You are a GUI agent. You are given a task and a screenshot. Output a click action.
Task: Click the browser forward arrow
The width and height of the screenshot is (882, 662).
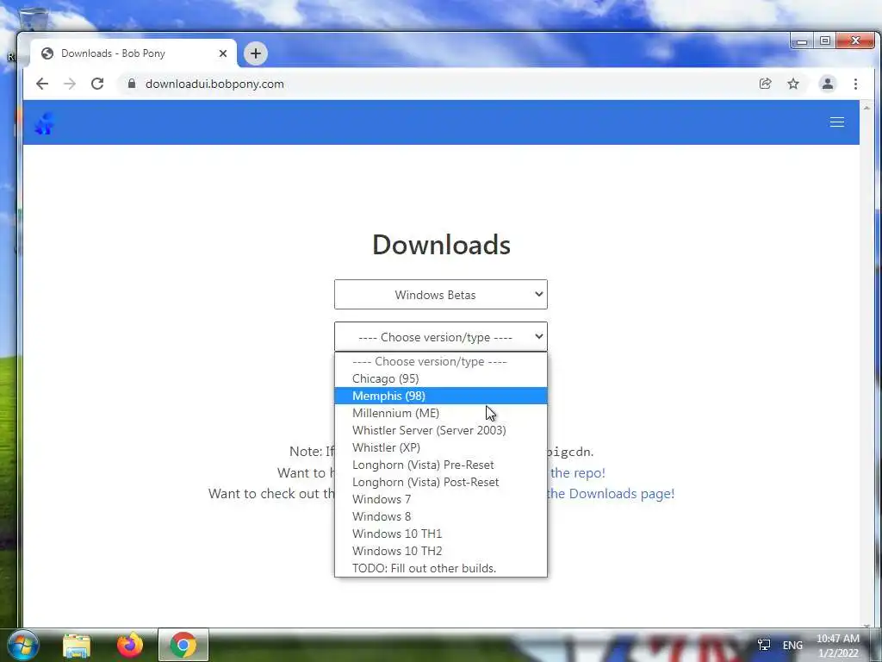point(70,84)
